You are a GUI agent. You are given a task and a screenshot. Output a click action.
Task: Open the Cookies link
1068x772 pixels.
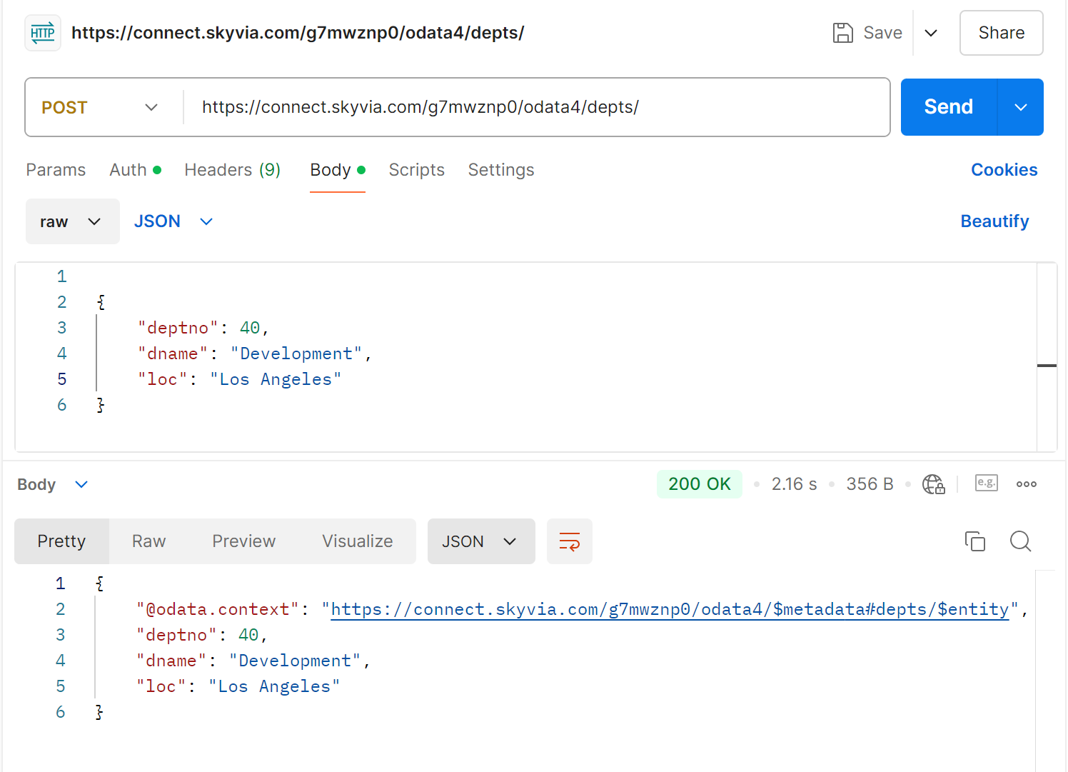(1004, 170)
